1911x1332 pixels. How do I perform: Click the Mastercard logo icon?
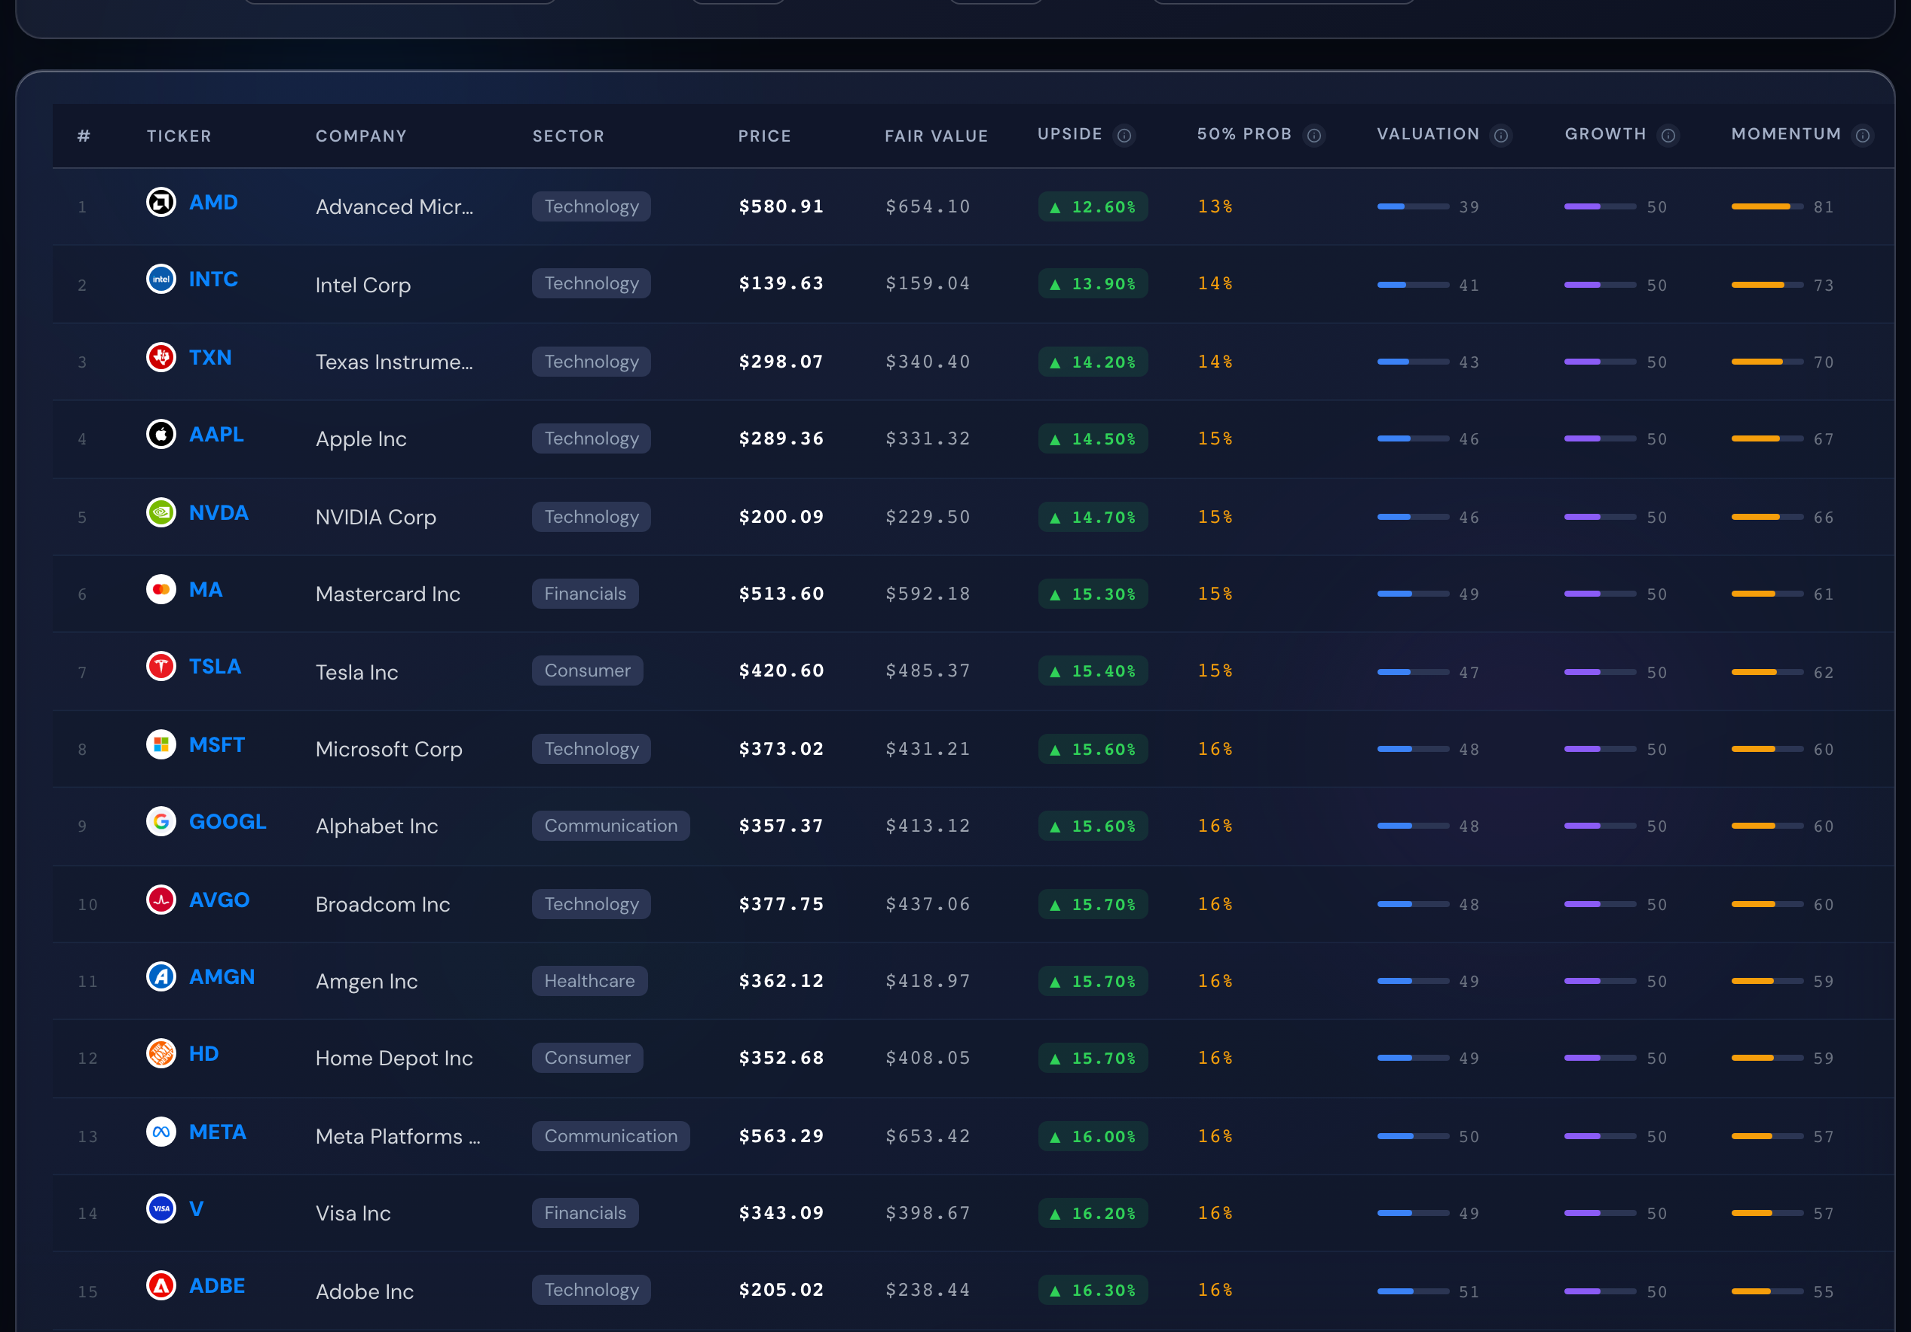pos(161,589)
